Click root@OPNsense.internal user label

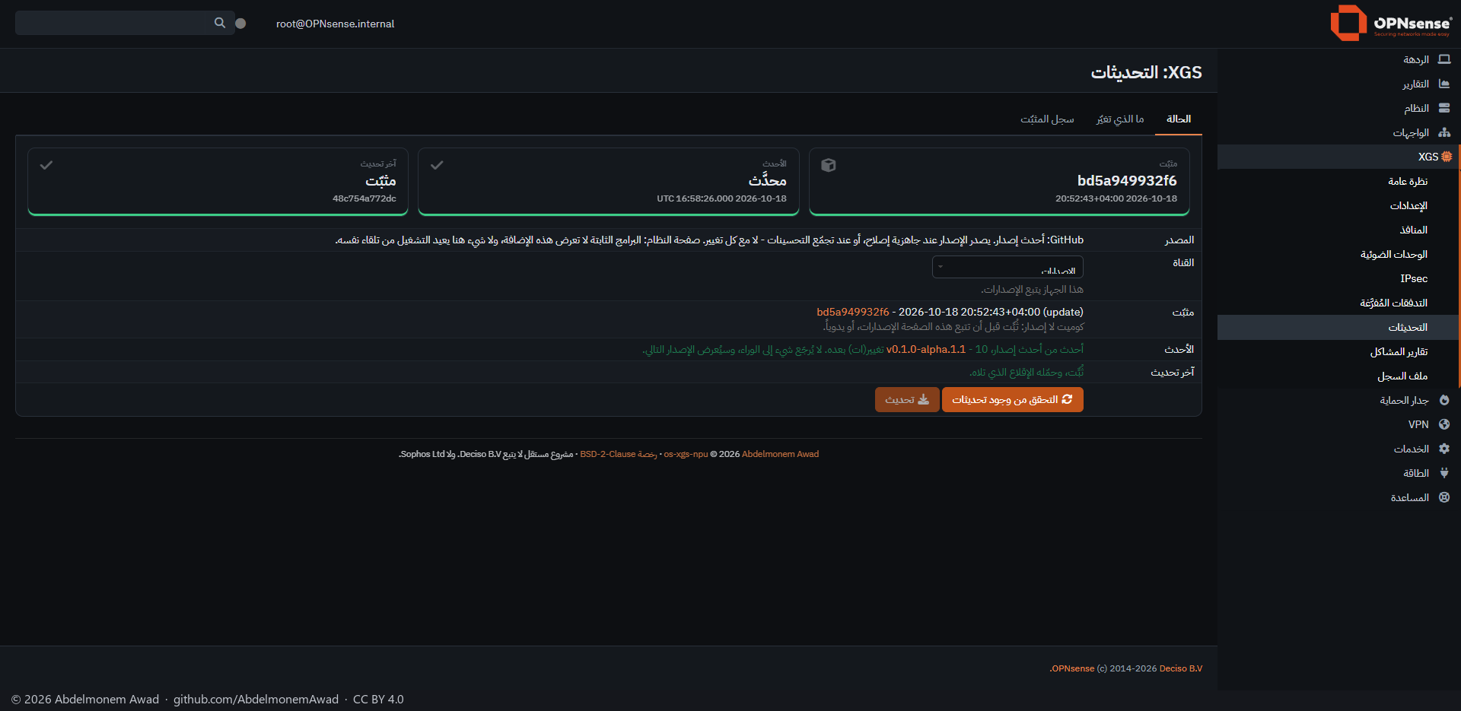335,24
